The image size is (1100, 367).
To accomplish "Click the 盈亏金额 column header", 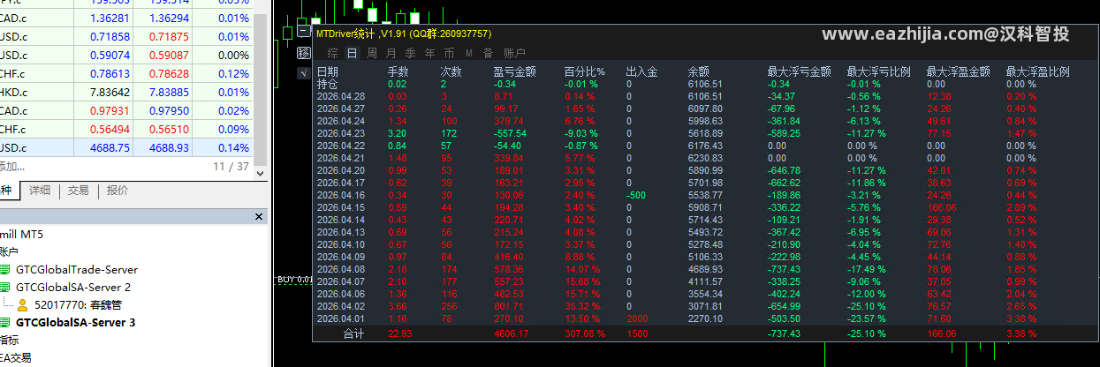I will 514,71.
